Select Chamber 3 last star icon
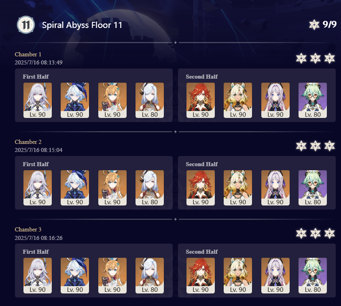This screenshot has width=341, height=306. point(330,233)
